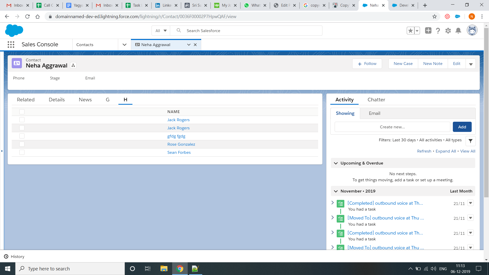Open the App Launcher waffle icon

(x=11, y=44)
